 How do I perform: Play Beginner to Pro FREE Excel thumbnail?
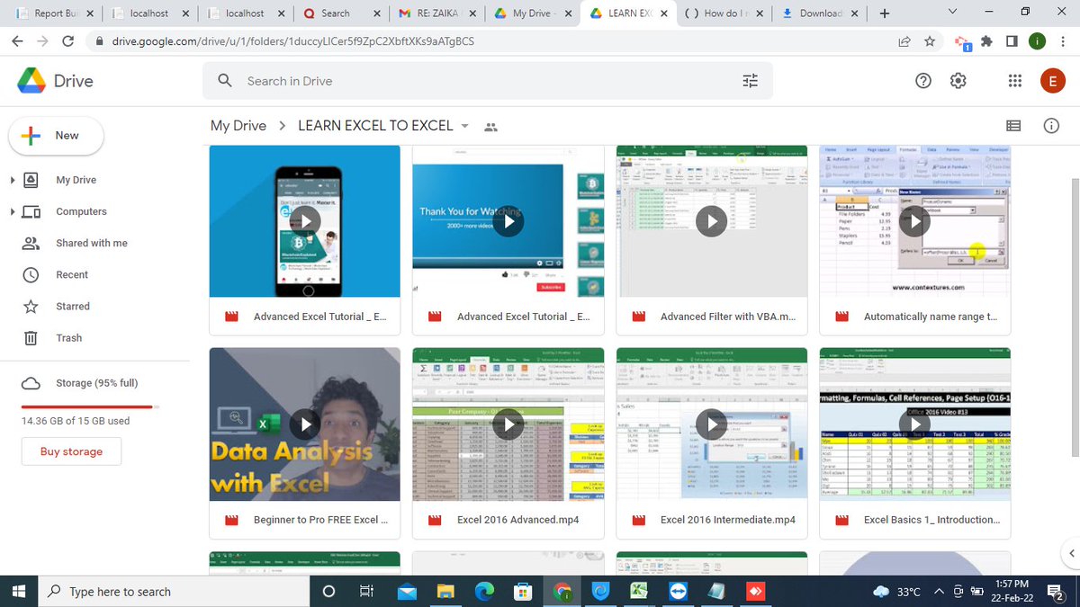[305, 424]
